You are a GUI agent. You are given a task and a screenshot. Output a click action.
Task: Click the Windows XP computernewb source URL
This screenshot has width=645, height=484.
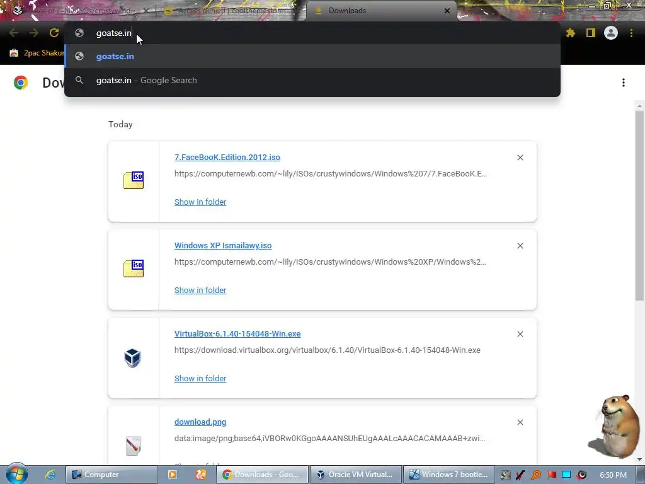coord(330,262)
